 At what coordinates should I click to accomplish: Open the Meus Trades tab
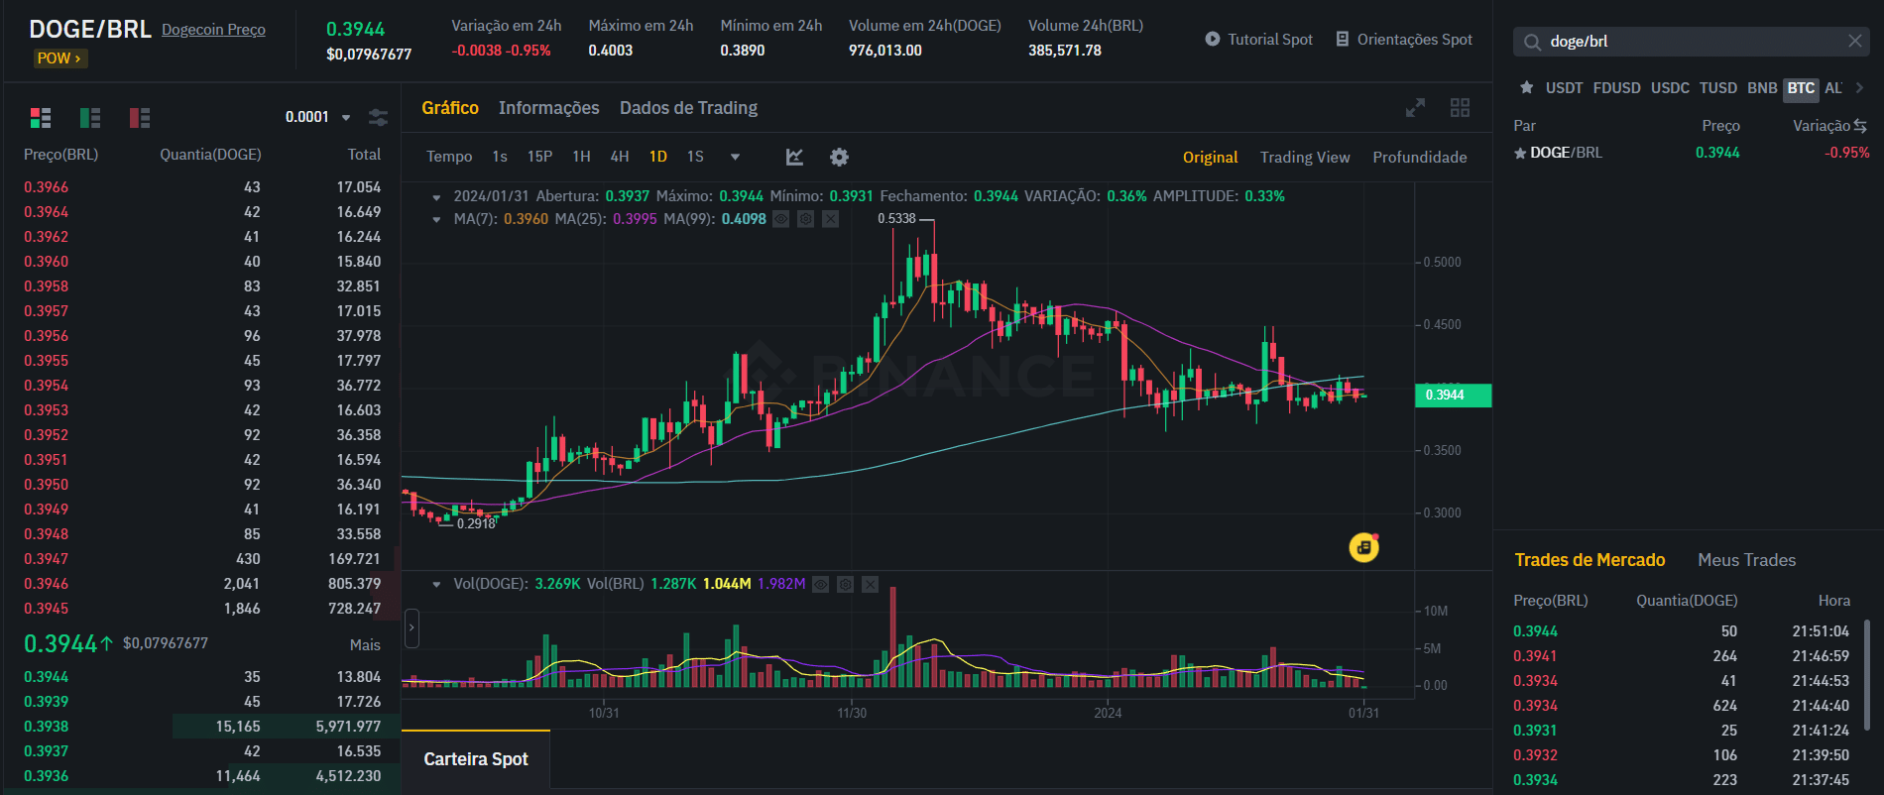(1746, 560)
